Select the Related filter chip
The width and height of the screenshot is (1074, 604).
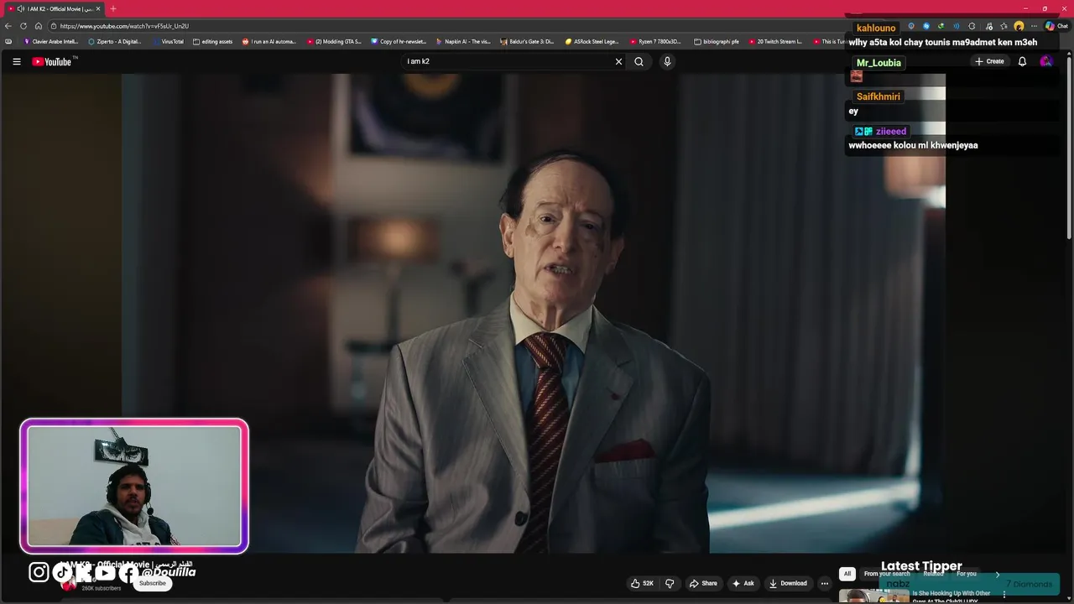click(x=933, y=574)
